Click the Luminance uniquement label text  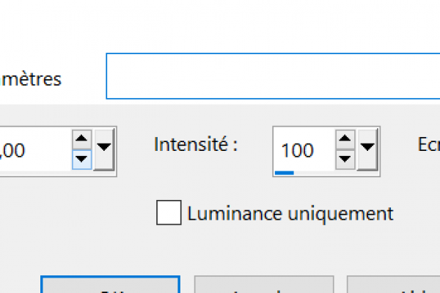pos(290,214)
